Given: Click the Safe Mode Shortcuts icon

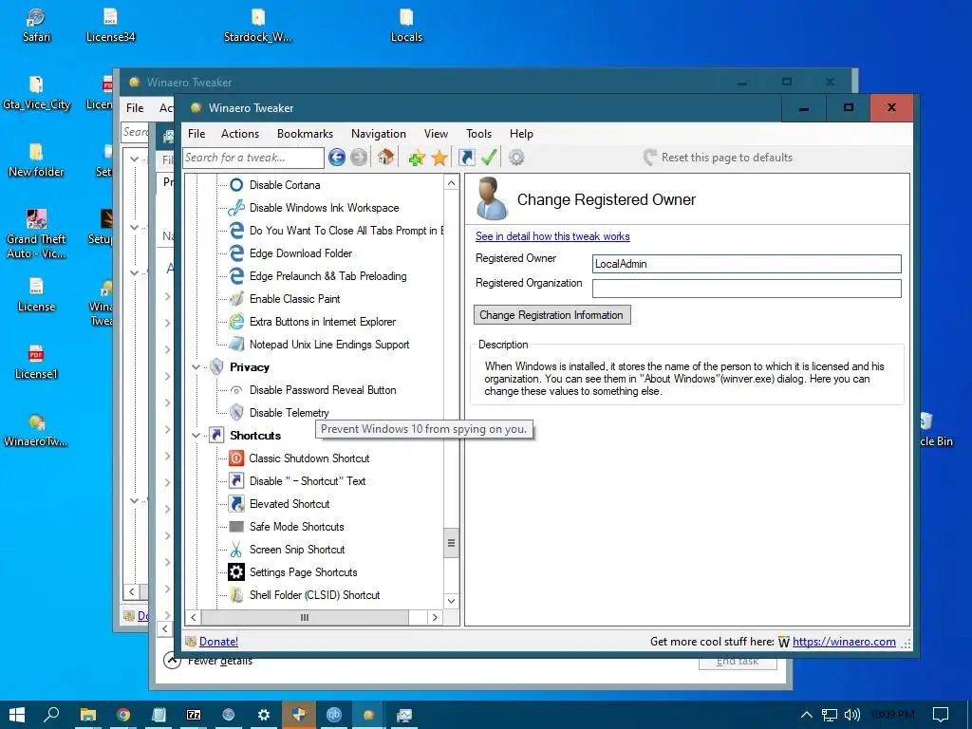Looking at the screenshot, I should (x=236, y=526).
